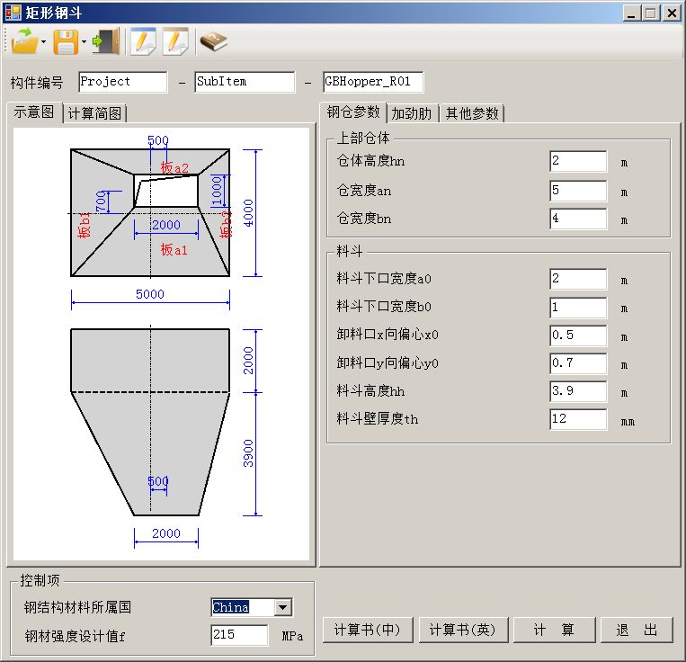Click 2000 dimension below the elevation view
The width and height of the screenshot is (686, 662).
166,533
